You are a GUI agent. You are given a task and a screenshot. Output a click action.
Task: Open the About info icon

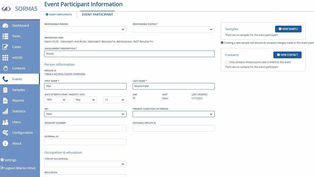coord(5,143)
